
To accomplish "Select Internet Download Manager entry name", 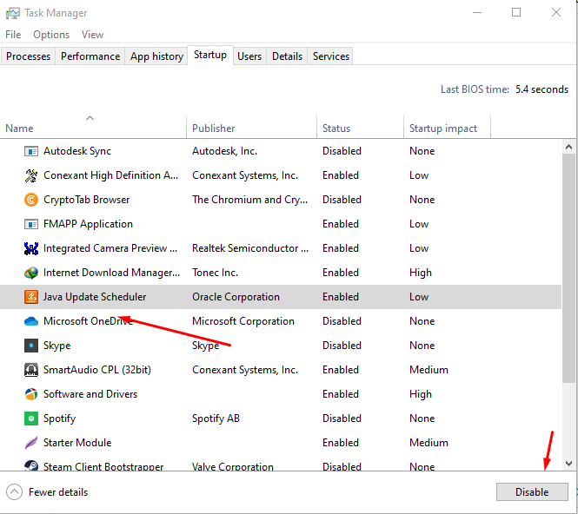I will tap(112, 273).
